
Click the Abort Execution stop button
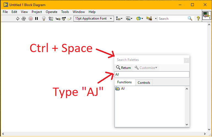30,19
